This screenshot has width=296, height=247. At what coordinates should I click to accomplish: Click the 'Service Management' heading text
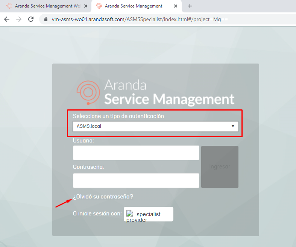coord(169,99)
